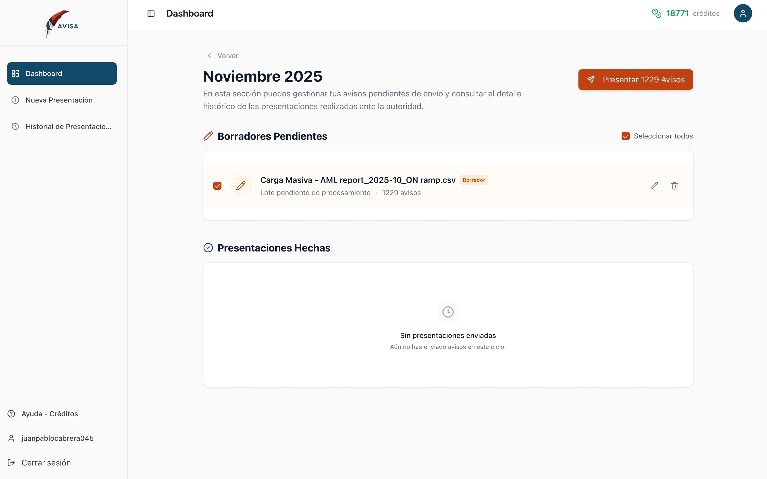Click the history icon next to Historial de Presentaciones

point(15,127)
